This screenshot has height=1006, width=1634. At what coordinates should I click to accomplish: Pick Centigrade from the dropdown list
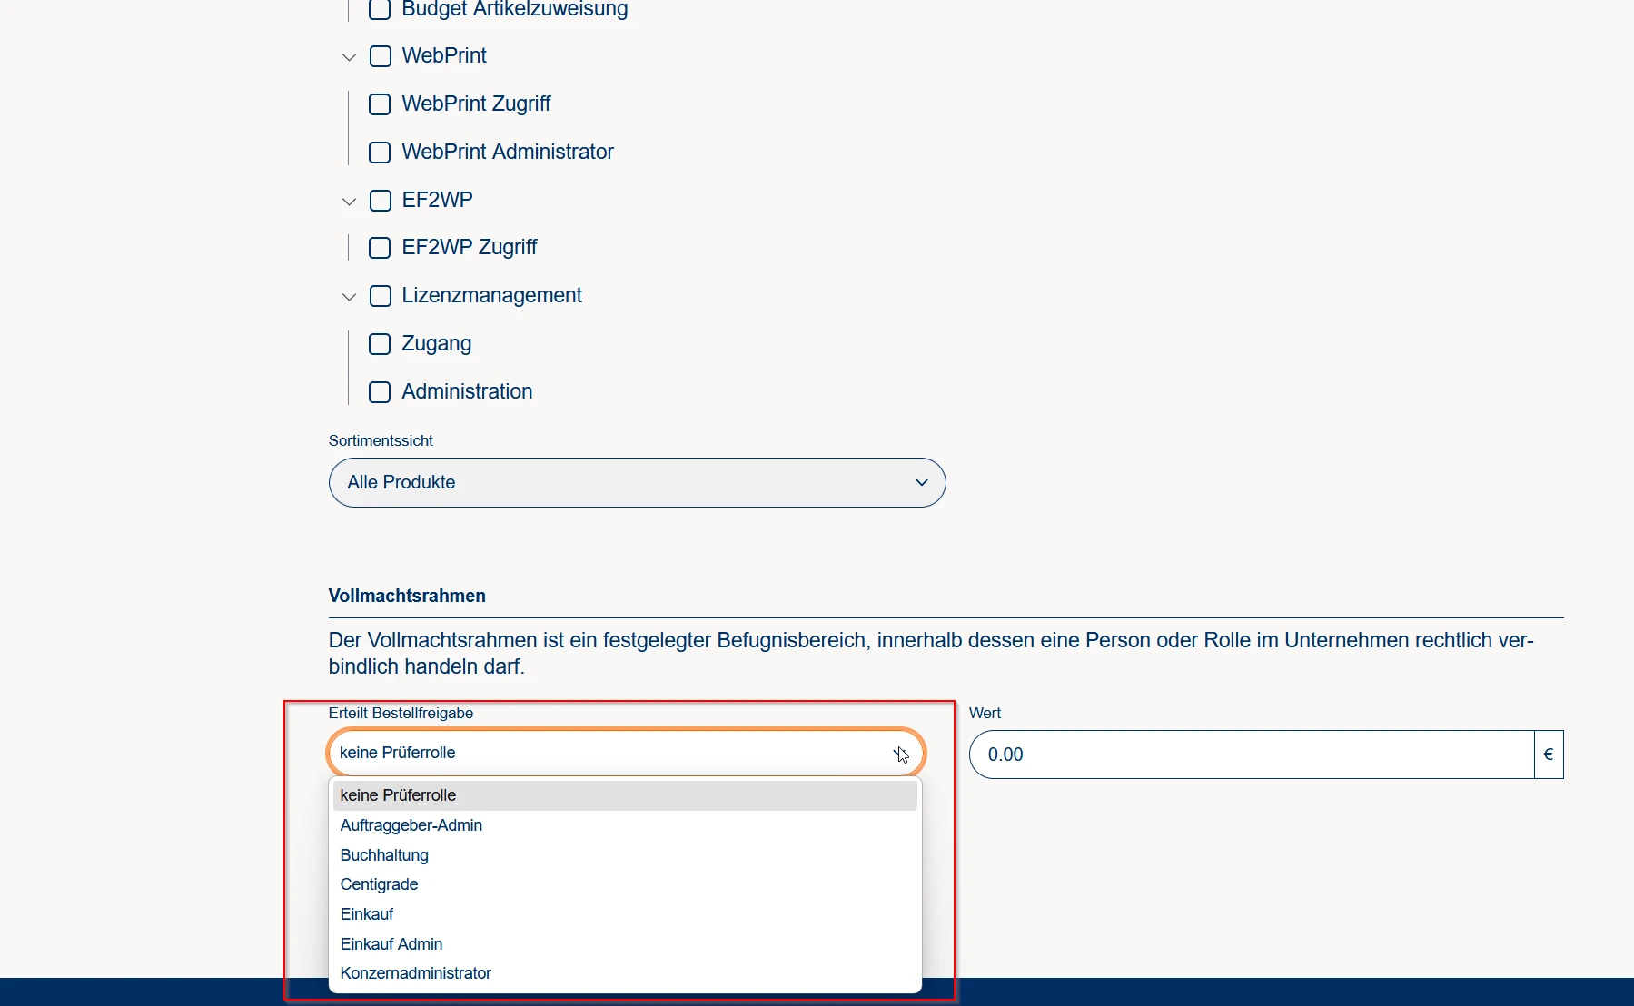[379, 884]
